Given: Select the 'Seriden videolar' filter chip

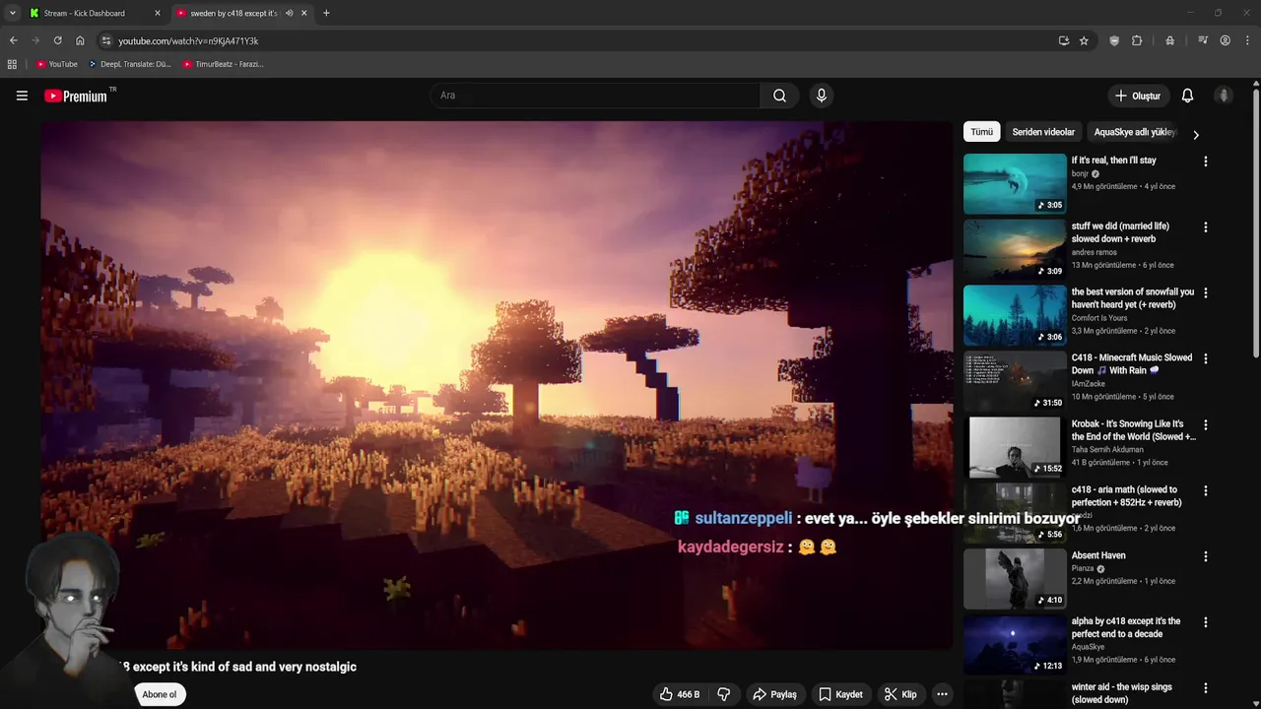Looking at the screenshot, I should click(1043, 132).
